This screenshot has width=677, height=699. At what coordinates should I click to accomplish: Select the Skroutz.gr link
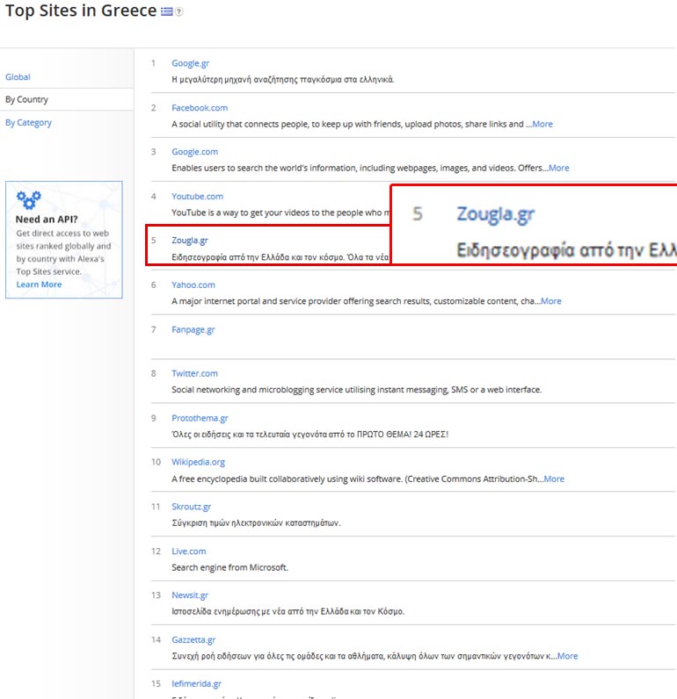pyautogui.click(x=191, y=507)
